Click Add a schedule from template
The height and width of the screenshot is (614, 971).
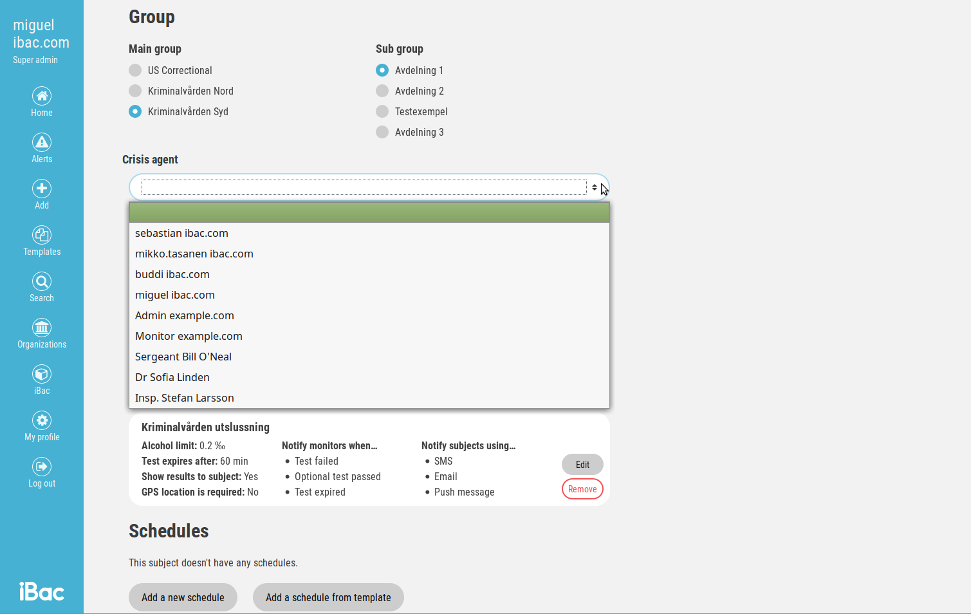coord(328,597)
